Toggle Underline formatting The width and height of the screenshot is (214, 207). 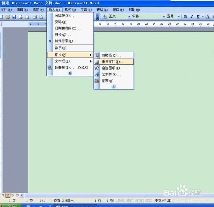tap(198, 16)
